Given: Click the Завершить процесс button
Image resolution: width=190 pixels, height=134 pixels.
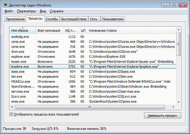Looking at the screenshot, I should [162, 115].
